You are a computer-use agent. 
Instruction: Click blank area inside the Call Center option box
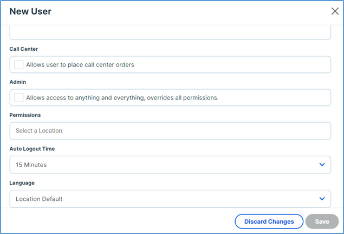tap(244, 65)
